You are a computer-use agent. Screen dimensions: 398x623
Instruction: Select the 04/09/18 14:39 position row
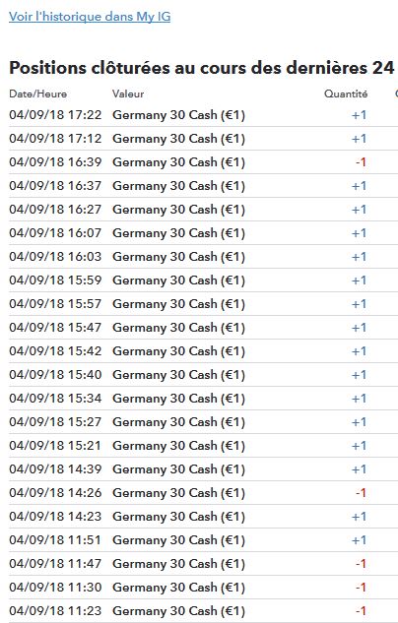pos(203,469)
